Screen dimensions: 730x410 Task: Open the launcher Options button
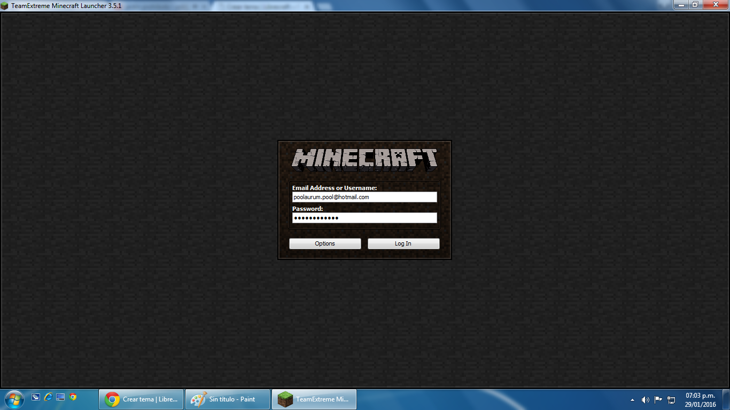coord(325,243)
